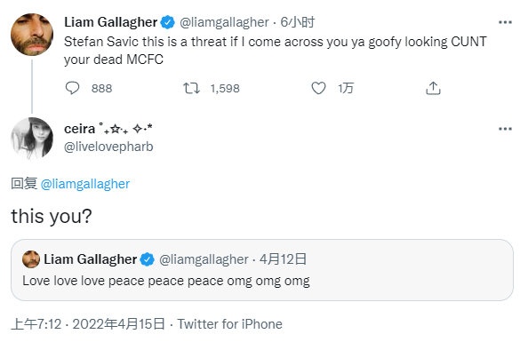Like the tweet using the heart icon
The width and height of the screenshot is (520, 342).
pyautogui.click(x=318, y=88)
